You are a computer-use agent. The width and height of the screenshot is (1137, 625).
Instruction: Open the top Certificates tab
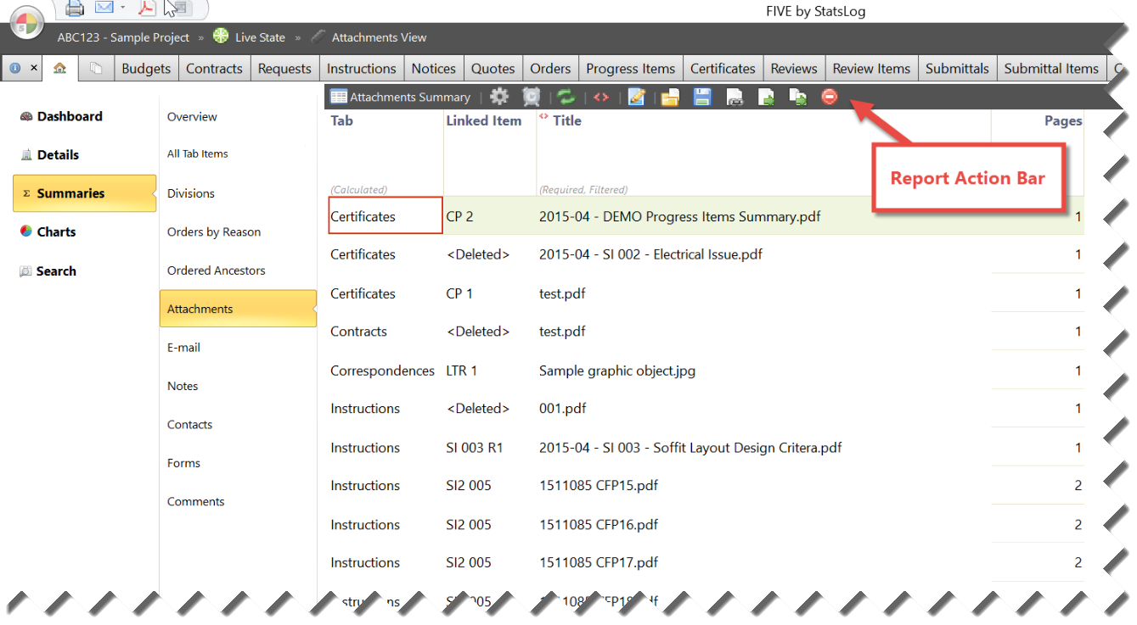click(x=723, y=69)
